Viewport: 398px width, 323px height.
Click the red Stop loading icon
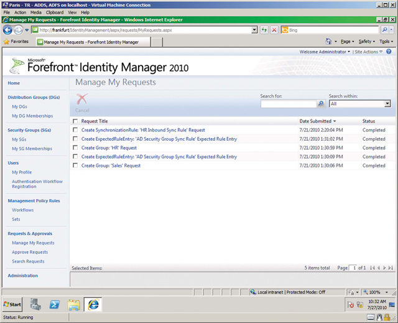(x=274, y=30)
